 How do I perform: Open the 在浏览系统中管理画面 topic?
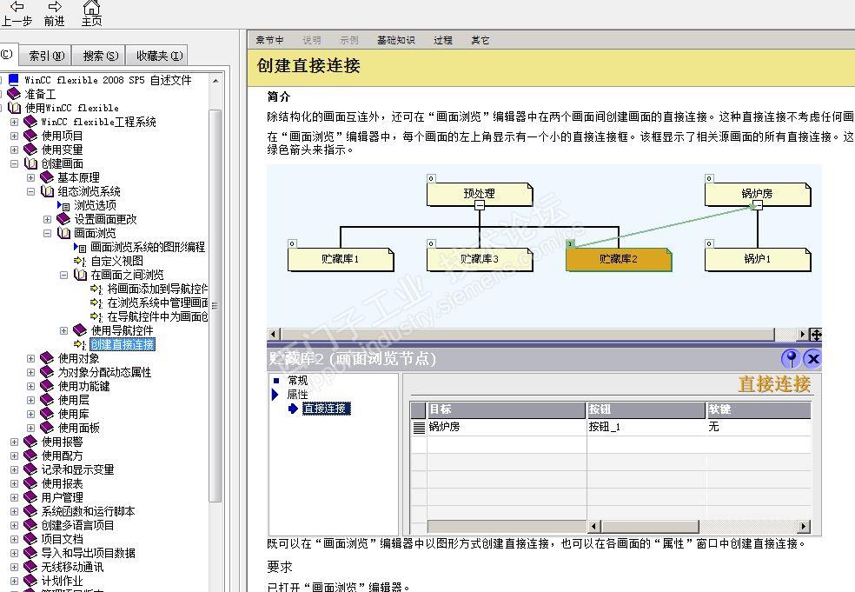tap(157, 303)
